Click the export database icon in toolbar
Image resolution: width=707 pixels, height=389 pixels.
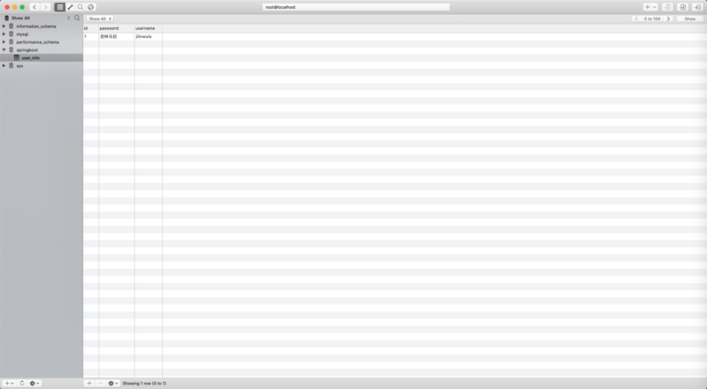[667, 7]
